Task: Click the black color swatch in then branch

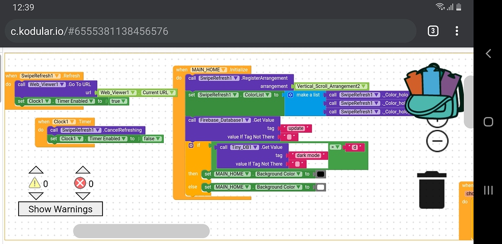Action: tap(321, 174)
